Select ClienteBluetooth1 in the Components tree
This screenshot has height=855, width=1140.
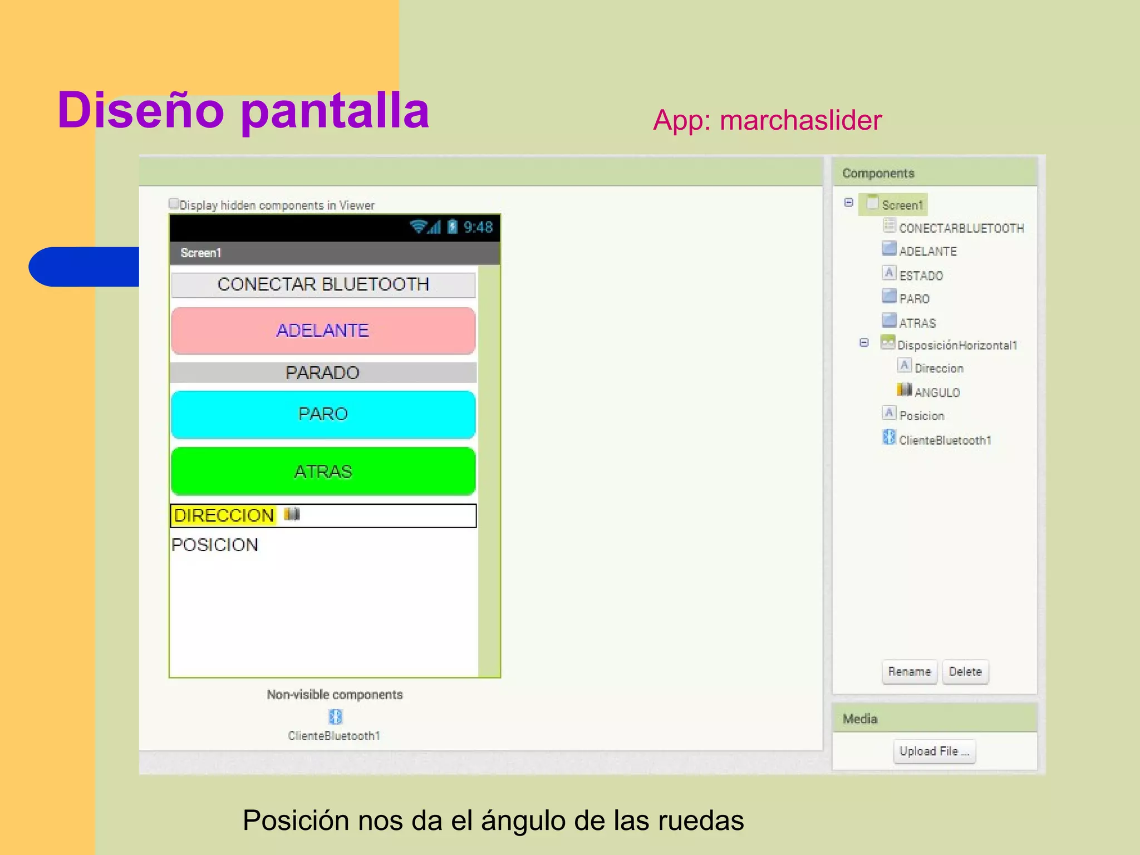click(x=945, y=440)
